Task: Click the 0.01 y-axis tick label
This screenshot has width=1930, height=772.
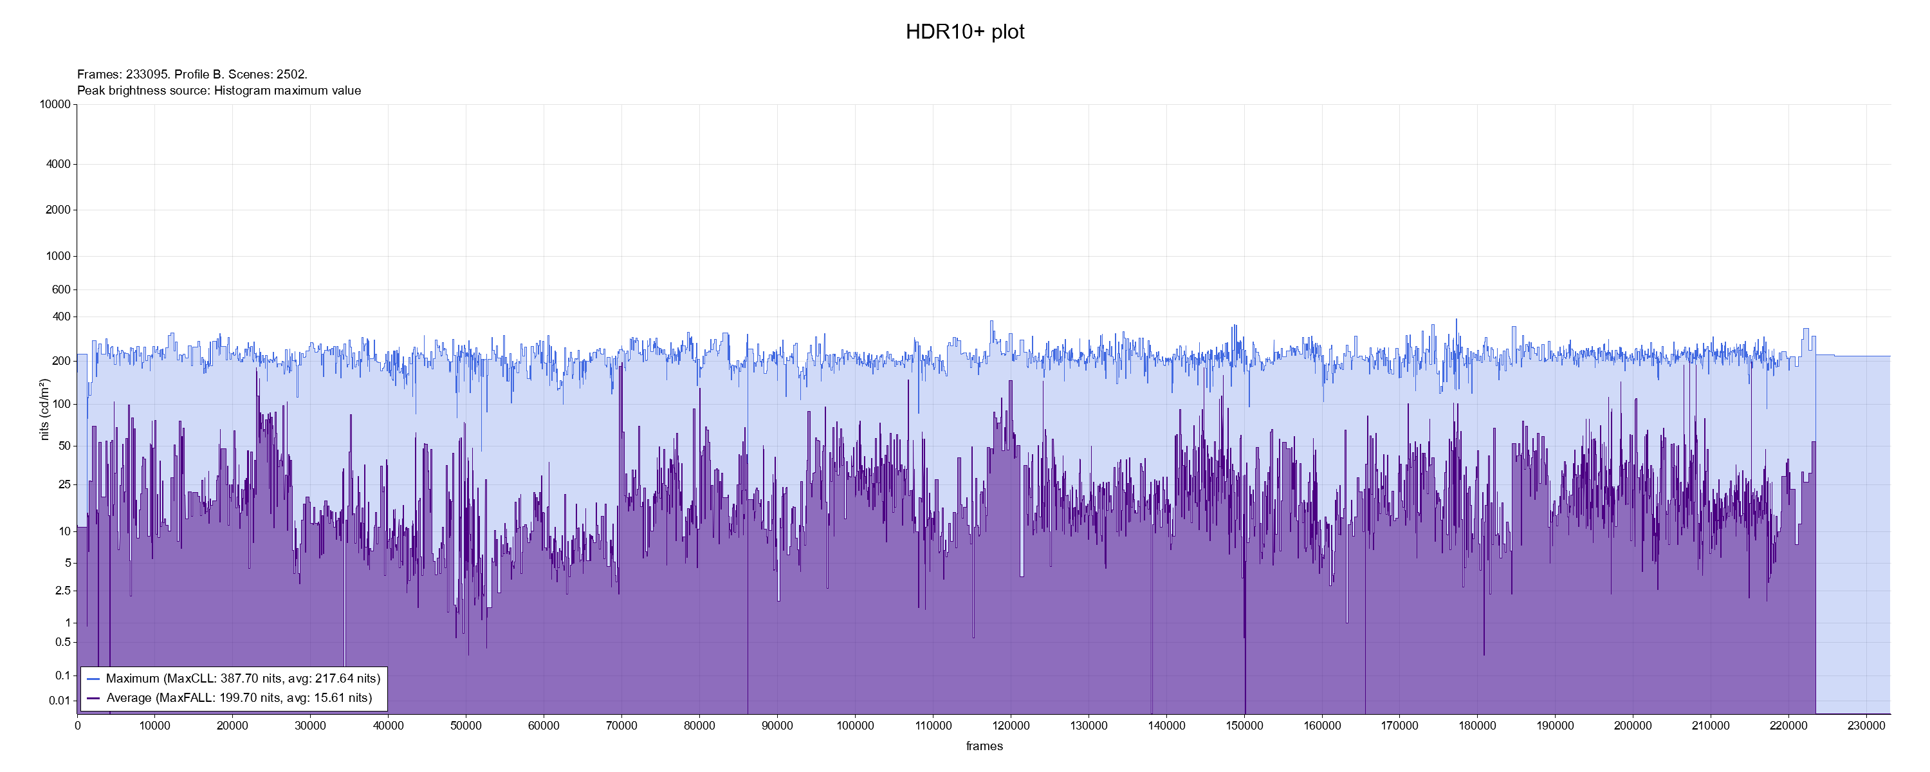Action: point(59,701)
